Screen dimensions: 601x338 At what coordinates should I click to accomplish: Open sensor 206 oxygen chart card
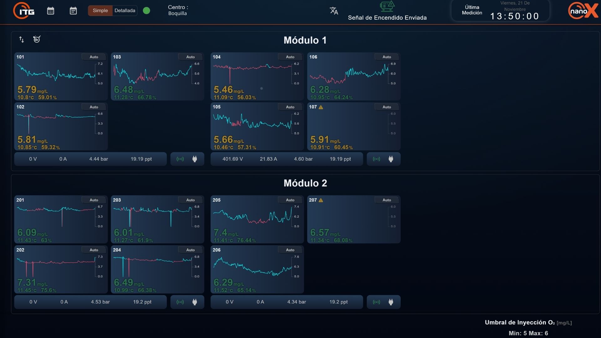point(257,269)
